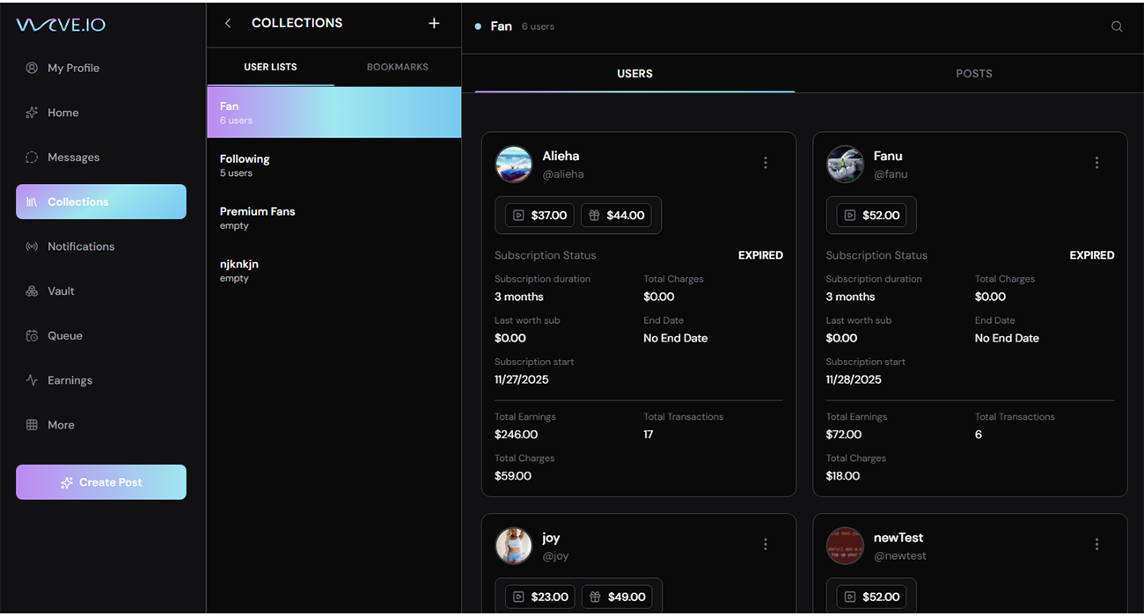Switch to the Bookmarks tab
This screenshot has width=1144, height=616.
pyautogui.click(x=397, y=67)
